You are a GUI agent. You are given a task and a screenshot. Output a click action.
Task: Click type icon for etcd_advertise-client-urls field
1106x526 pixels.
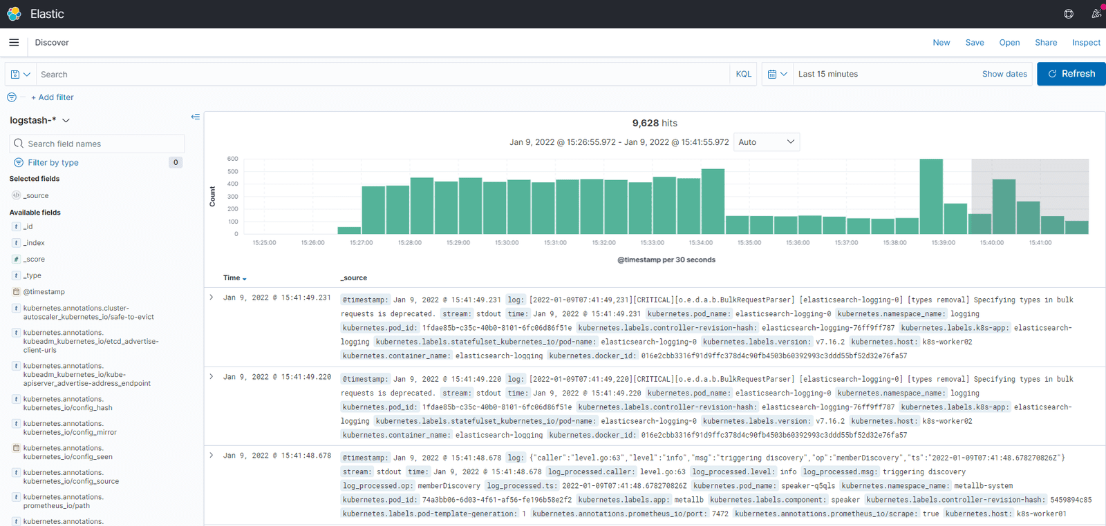coord(16,333)
